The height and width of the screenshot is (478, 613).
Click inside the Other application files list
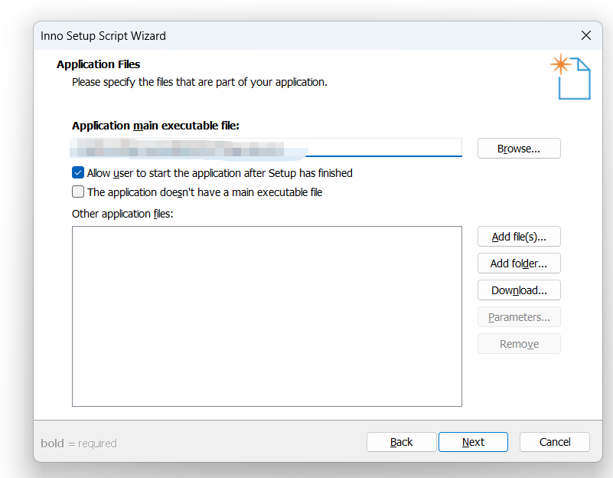pos(267,316)
